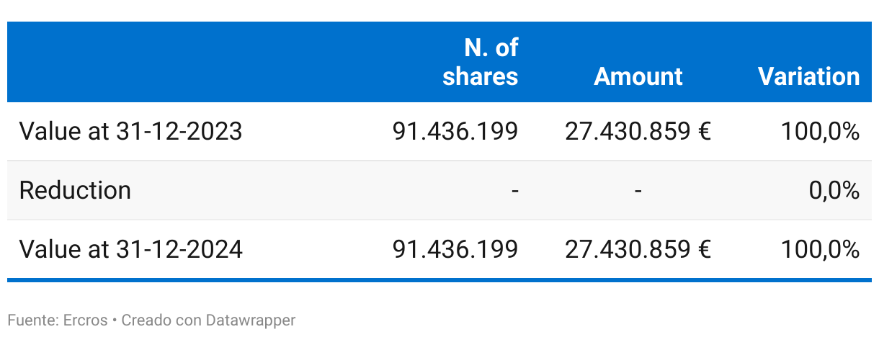Click the 0,0% variation in Reduction row
879x337 pixels.
(x=834, y=190)
